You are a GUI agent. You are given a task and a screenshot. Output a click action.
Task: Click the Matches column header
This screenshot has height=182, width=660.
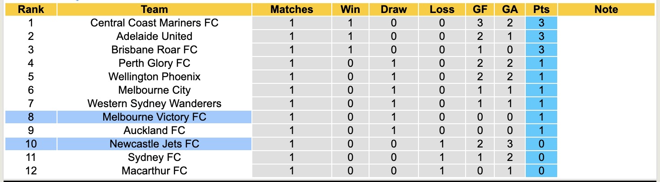click(291, 9)
